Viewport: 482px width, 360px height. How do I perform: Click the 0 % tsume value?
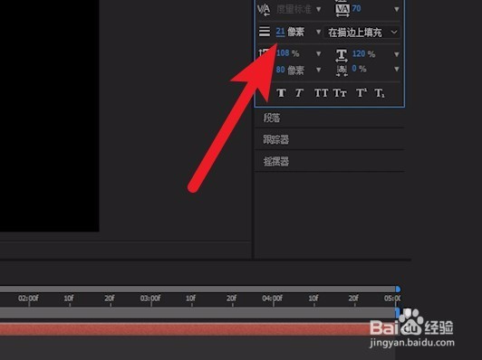coord(359,69)
